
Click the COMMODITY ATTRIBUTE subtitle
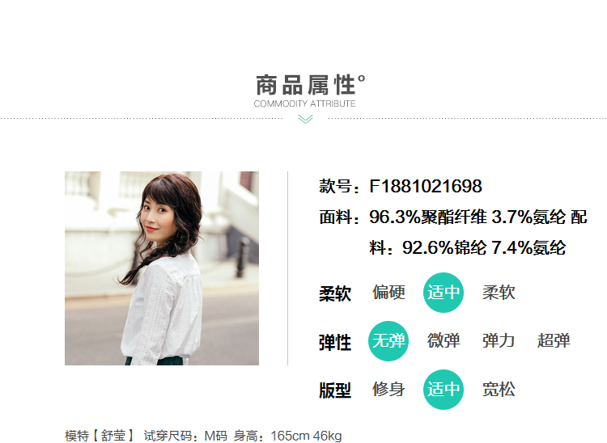point(304,103)
